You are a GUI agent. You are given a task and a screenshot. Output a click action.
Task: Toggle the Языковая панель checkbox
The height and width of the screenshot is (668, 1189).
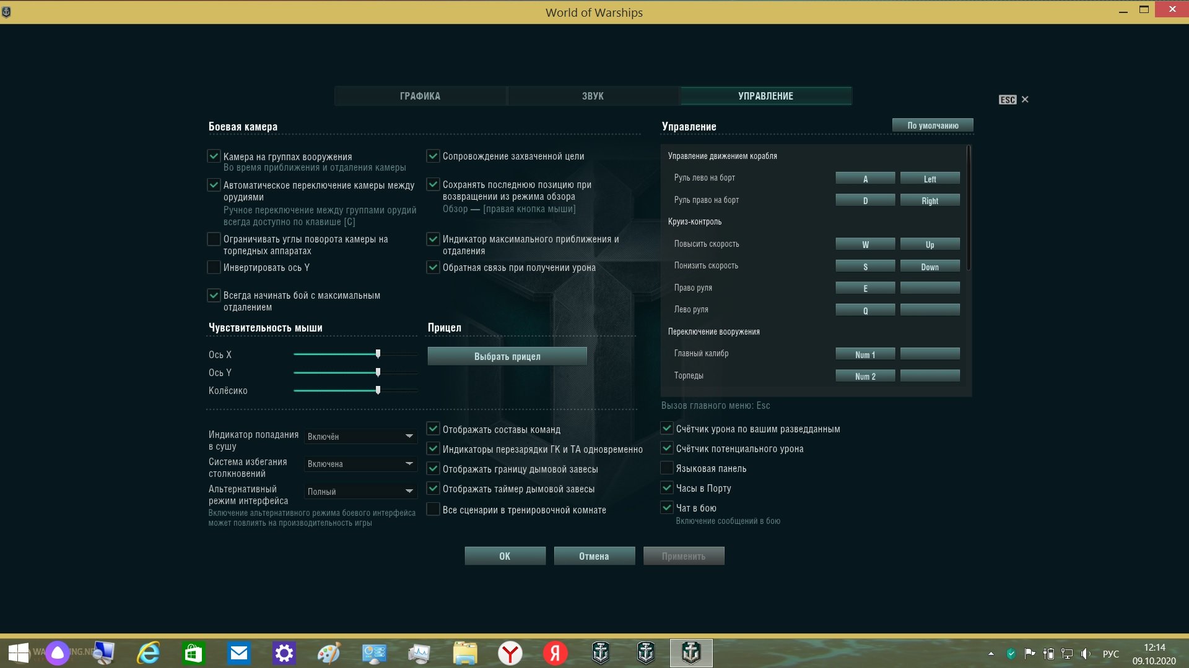pos(667,468)
